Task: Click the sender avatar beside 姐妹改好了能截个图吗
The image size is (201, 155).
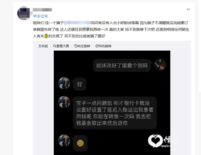Action: (x=160, y=64)
